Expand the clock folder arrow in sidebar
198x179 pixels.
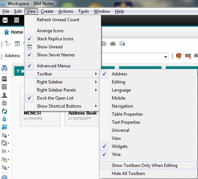click(x=9, y=168)
